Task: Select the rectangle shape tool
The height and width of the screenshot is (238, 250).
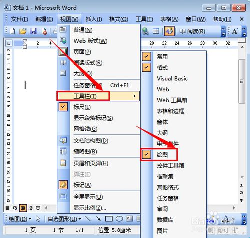Action: [x=109, y=219]
